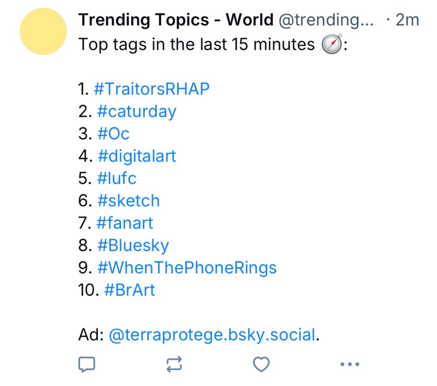Open the #fanart hashtag
437x386 pixels.
click(125, 223)
